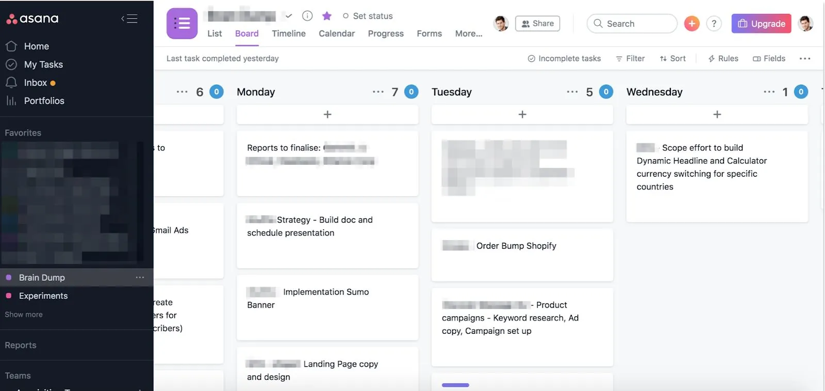
Task: Open the toolbar more options ellipsis
Action: point(805,59)
